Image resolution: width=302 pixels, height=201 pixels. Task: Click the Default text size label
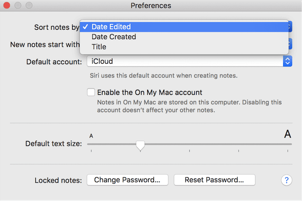(x=53, y=143)
